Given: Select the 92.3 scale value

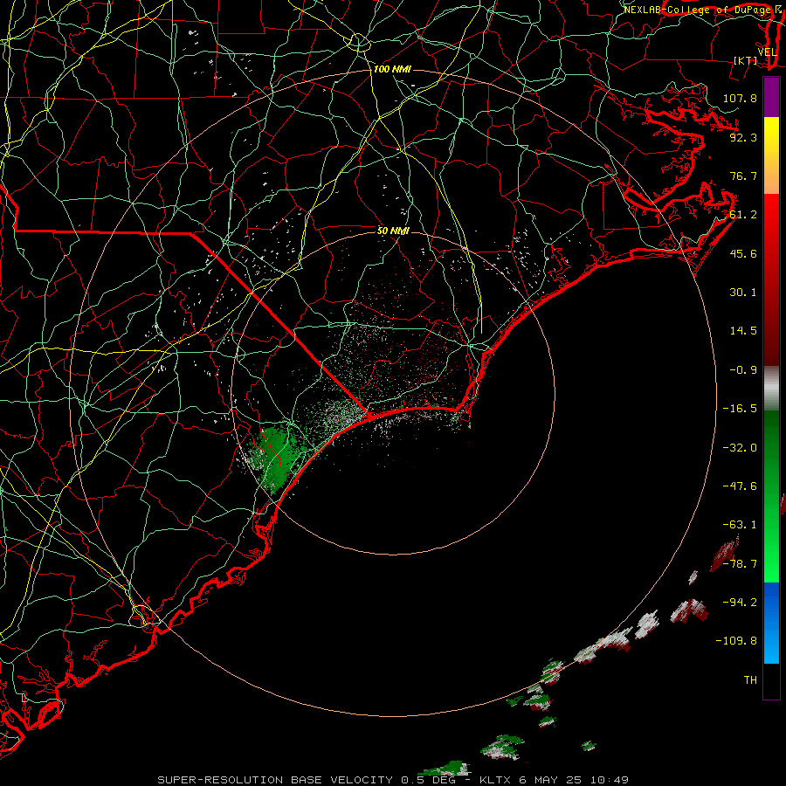Looking at the screenshot, I should (743, 137).
